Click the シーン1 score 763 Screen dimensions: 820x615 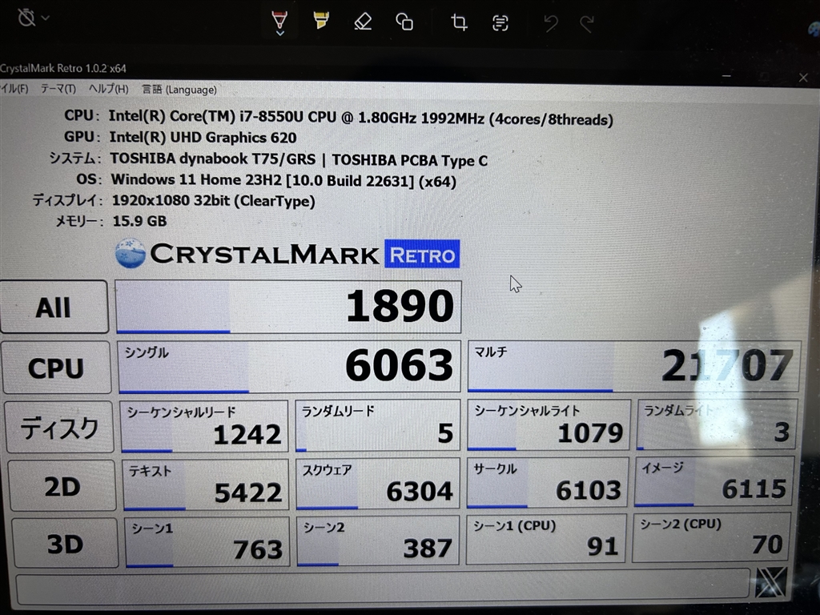click(x=207, y=542)
